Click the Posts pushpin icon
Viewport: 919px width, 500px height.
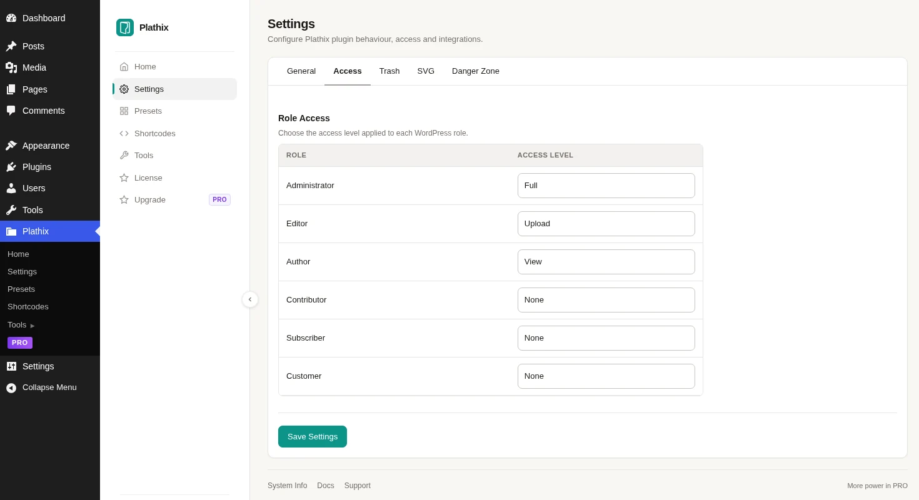point(11,46)
